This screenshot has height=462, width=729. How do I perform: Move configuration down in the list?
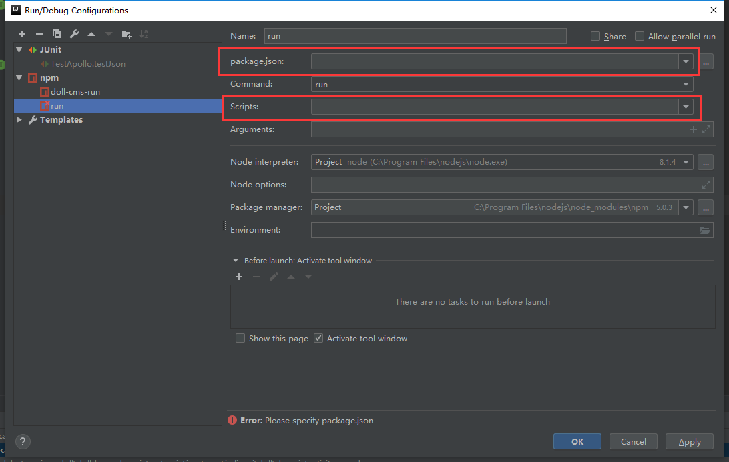coord(109,34)
